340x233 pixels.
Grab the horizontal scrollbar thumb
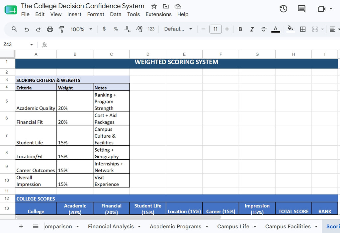point(119,217)
